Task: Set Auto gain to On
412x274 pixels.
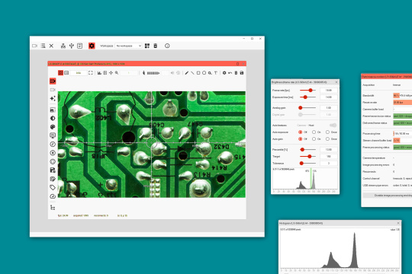Action: (x=314, y=139)
